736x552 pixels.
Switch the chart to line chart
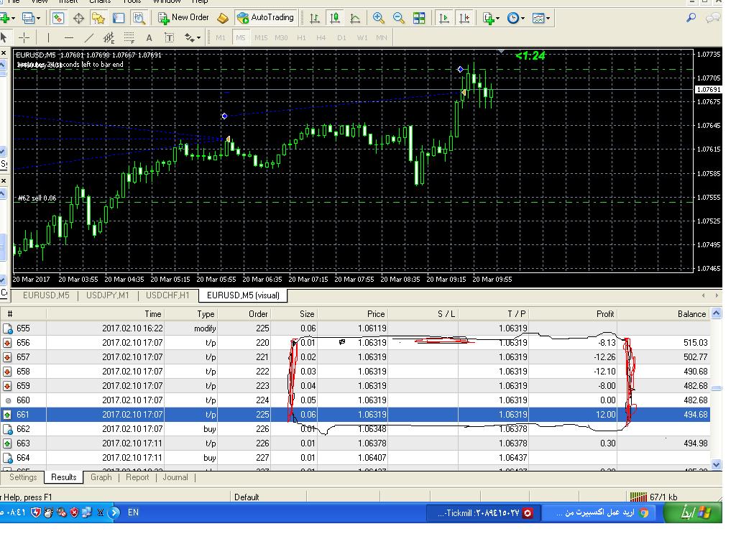pyautogui.click(x=355, y=18)
